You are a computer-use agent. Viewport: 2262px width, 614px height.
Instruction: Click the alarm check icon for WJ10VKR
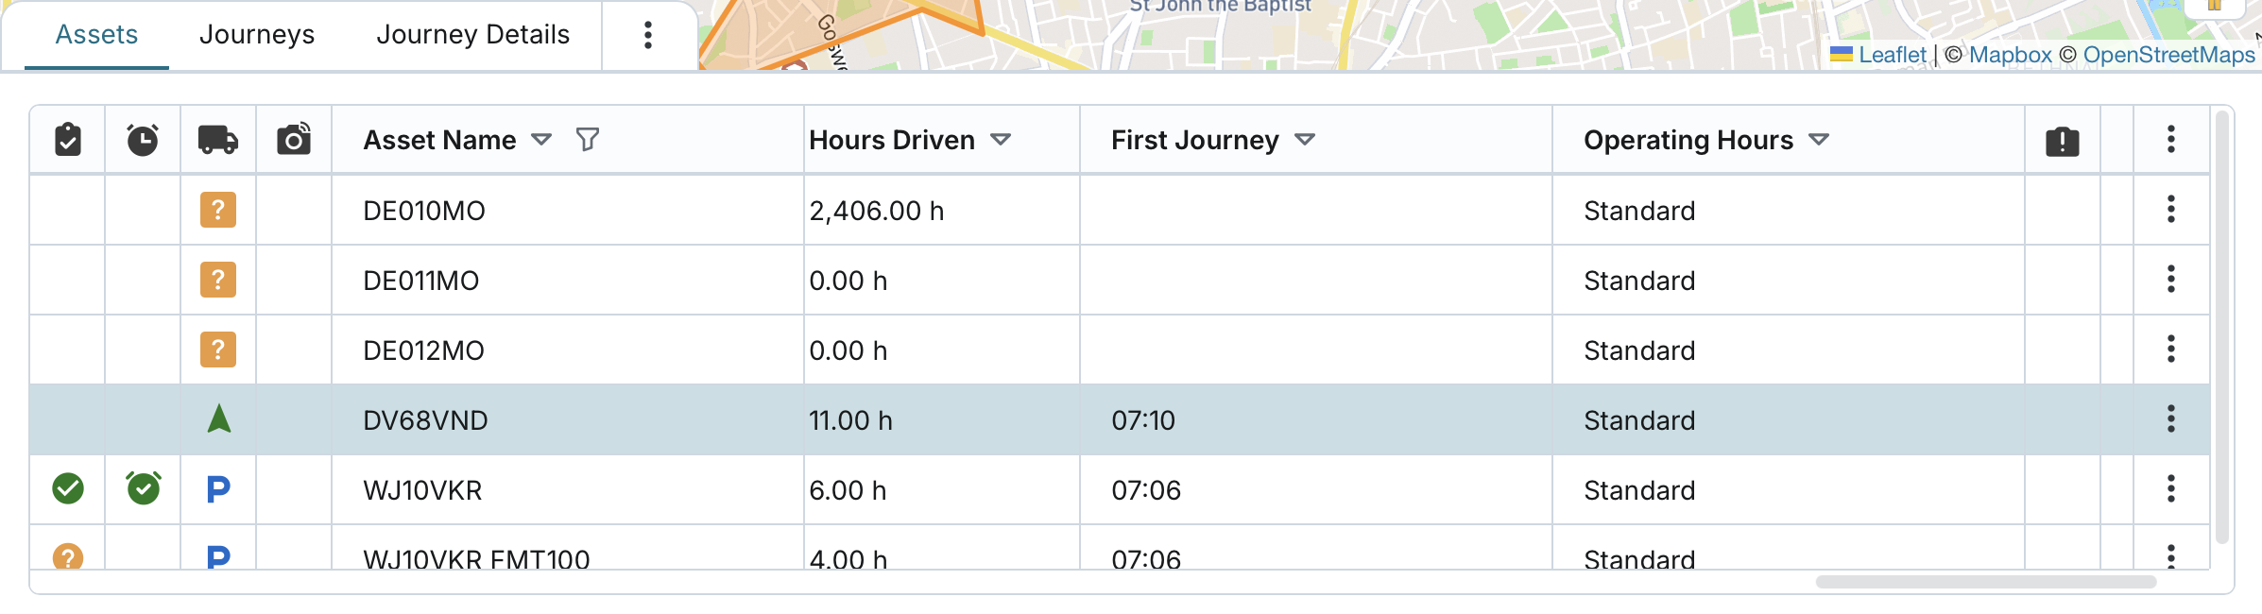143,488
